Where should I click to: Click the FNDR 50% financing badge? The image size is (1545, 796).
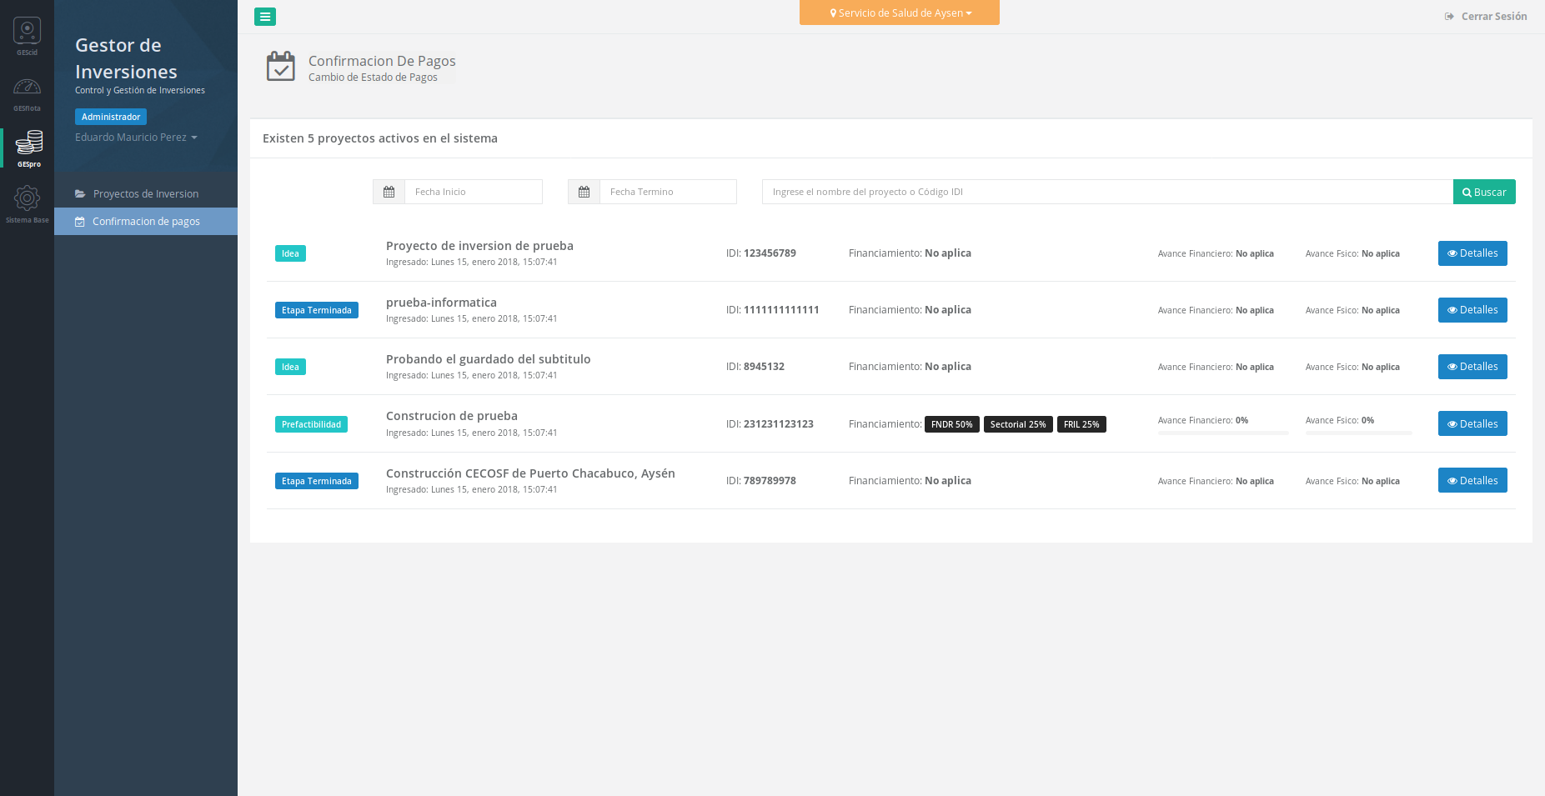tap(951, 424)
